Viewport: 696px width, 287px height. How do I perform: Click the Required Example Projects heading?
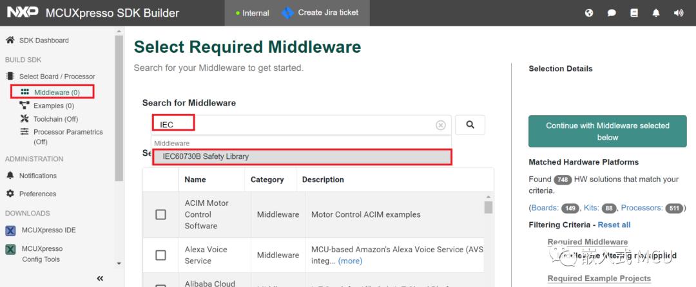click(x=599, y=278)
